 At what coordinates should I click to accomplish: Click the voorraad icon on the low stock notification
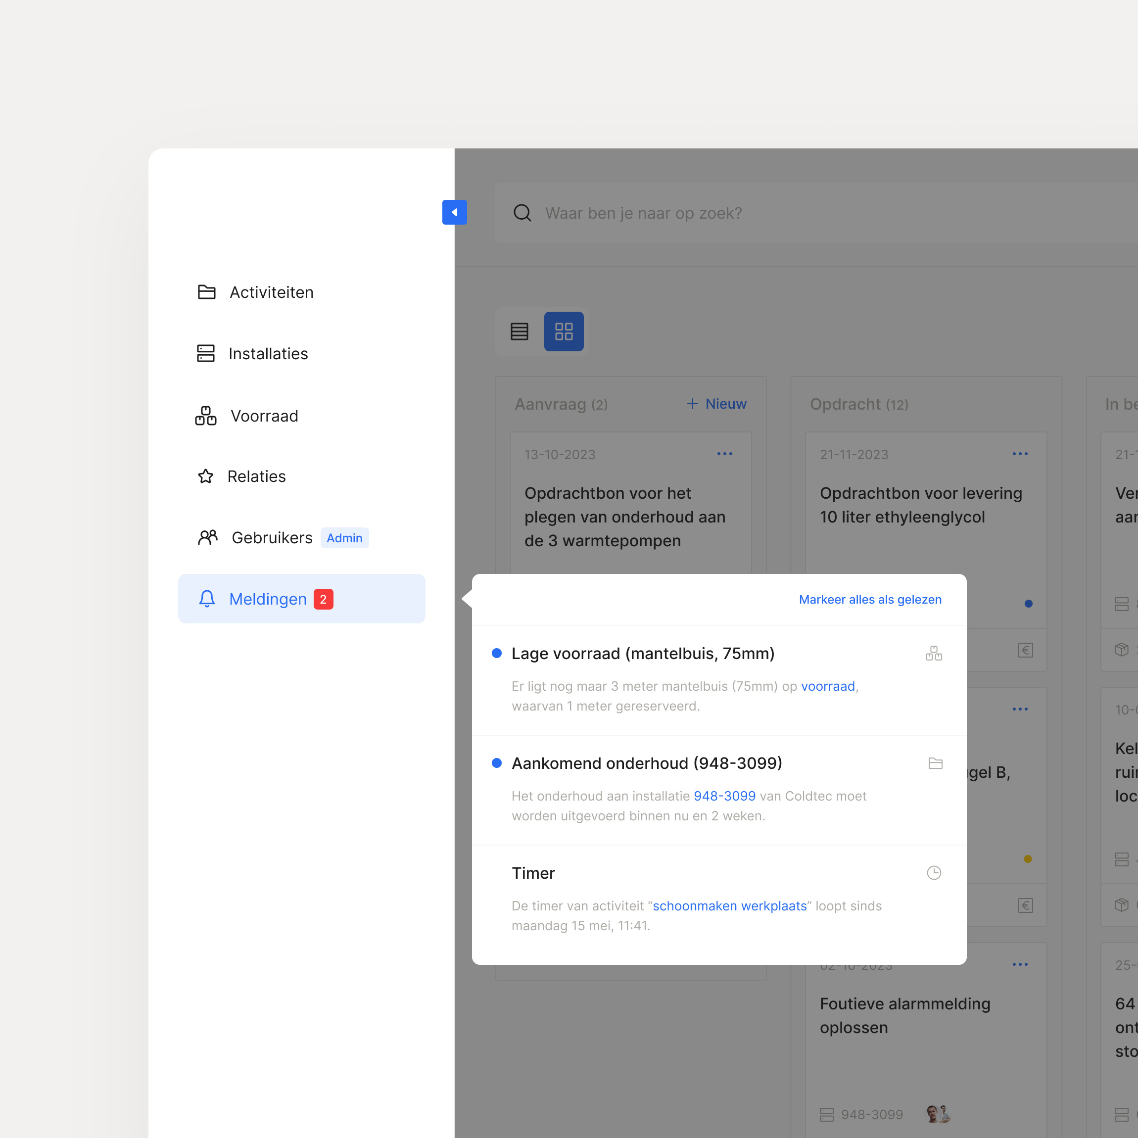coord(934,653)
